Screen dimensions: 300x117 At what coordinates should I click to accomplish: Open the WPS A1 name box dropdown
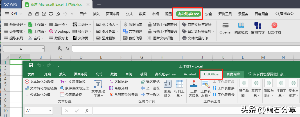click(43, 49)
